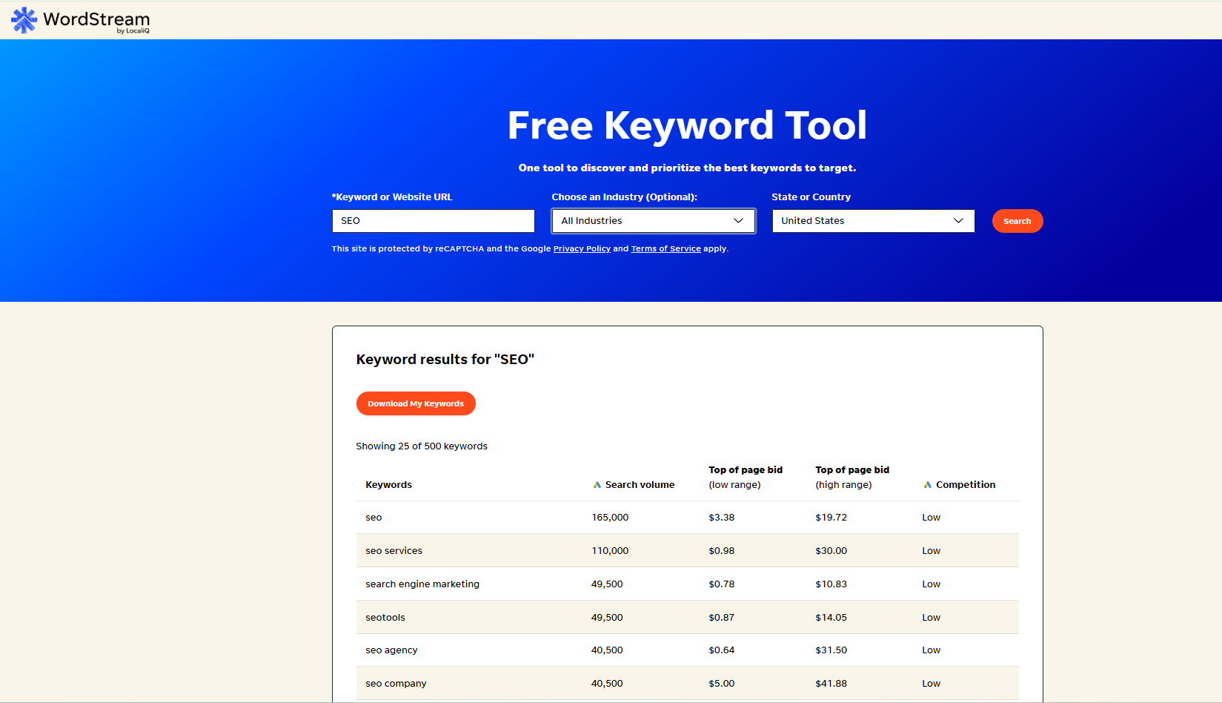1222x703 pixels.
Task: Open the Privacy Policy link
Action: point(581,248)
